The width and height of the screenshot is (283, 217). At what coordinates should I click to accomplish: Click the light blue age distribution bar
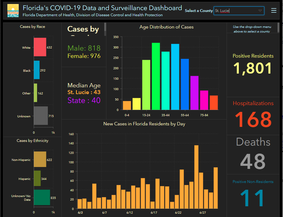[175, 77]
